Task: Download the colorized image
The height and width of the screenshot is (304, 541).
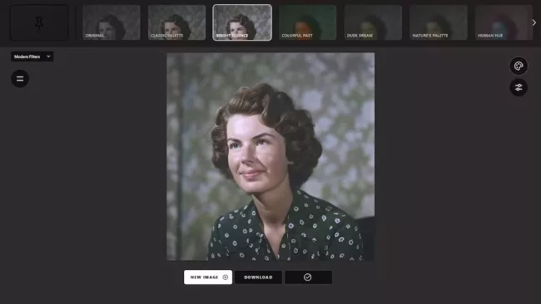Action: 258,277
